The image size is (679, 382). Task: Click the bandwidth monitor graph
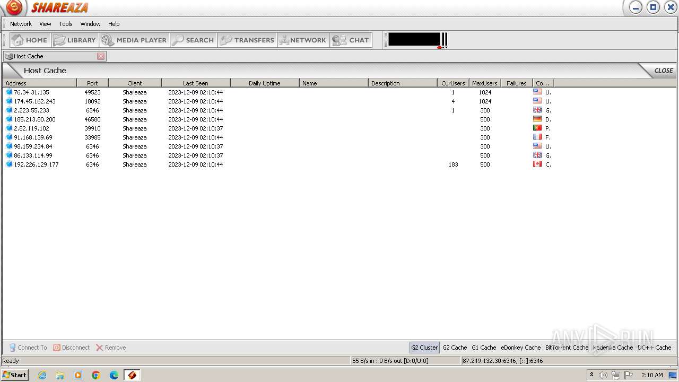pyautogui.click(x=414, y=40)
